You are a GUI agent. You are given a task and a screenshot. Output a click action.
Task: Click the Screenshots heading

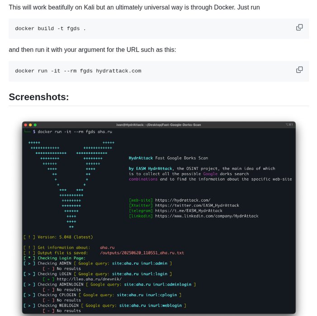pyautogui.click(x=39, y=97)
